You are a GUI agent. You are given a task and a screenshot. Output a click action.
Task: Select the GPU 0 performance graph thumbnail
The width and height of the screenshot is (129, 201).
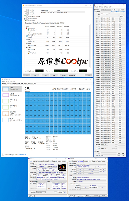point(5,120)
